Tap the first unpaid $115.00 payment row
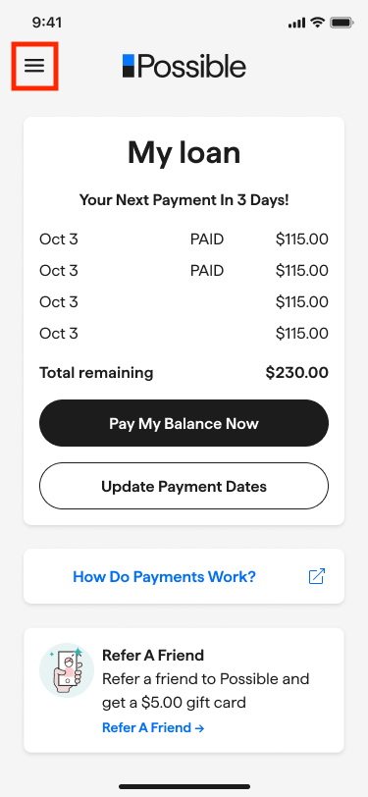 pyautogui.click(x=184, y=302)
